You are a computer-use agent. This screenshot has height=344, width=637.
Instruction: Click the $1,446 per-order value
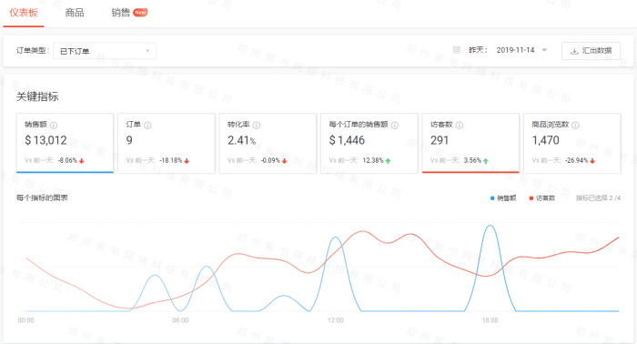[x=347, y=140]
